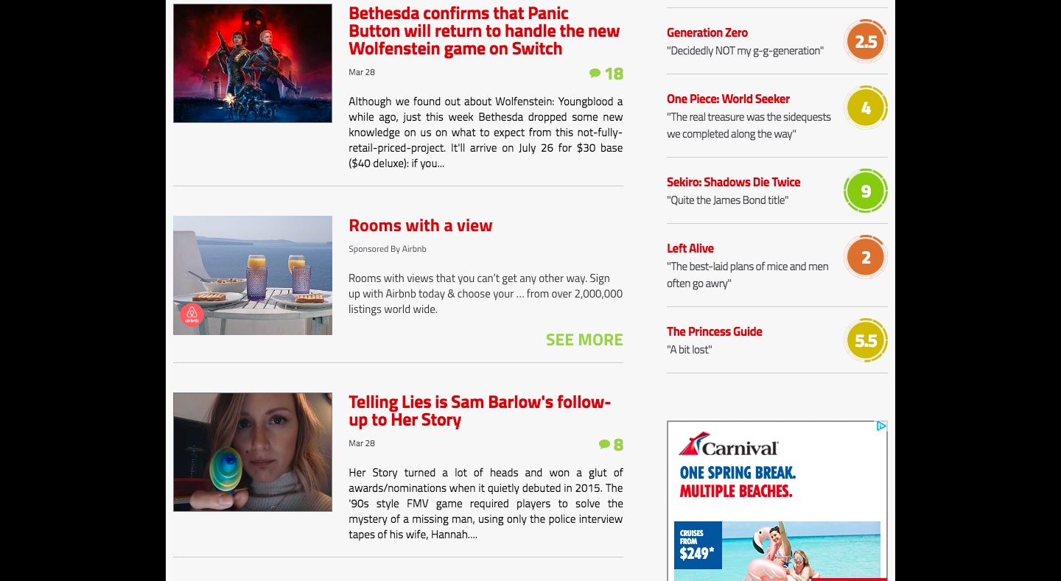Open Sekiro: Shadows Die Twice review
The height and width of the screenshot is (581, 1061).
point(733,182)
